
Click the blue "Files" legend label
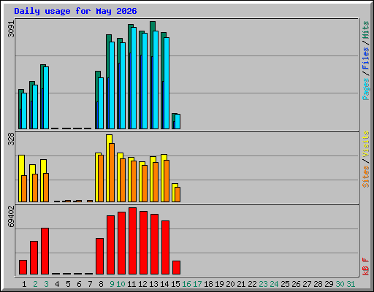coord(365,58)
